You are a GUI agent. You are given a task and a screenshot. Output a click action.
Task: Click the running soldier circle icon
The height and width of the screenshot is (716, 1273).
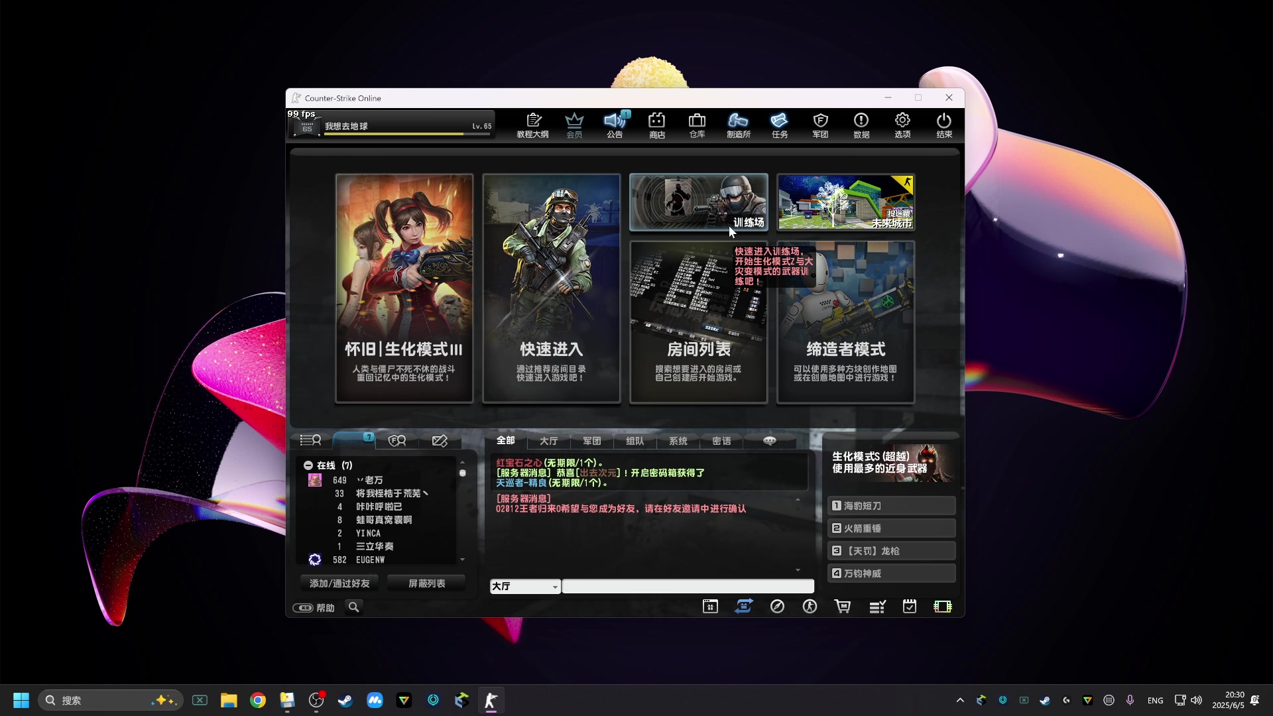[810, 607]
